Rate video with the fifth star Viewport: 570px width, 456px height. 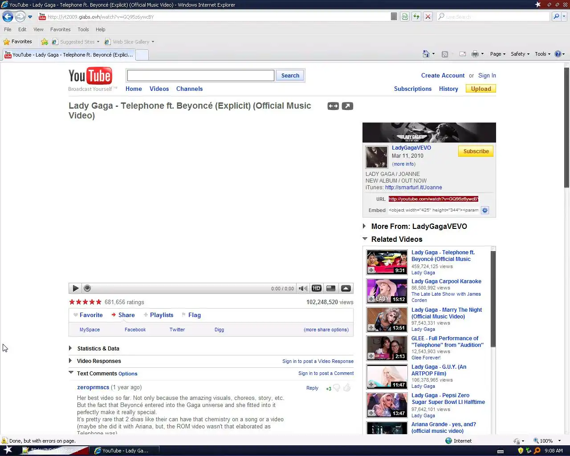[x=99, y=302]
